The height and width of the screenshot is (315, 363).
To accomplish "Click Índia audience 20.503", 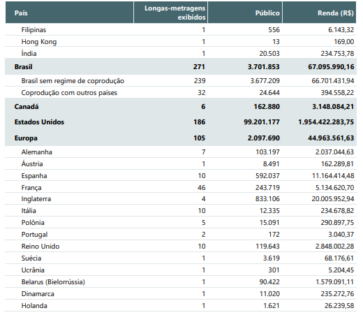I will coord(269,54).
